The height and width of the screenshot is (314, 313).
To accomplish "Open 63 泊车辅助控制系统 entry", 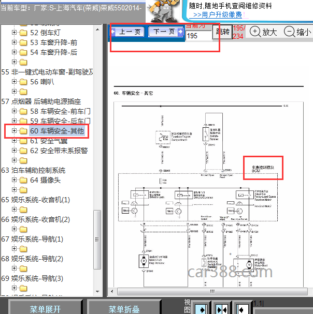I will pos(33,170).
